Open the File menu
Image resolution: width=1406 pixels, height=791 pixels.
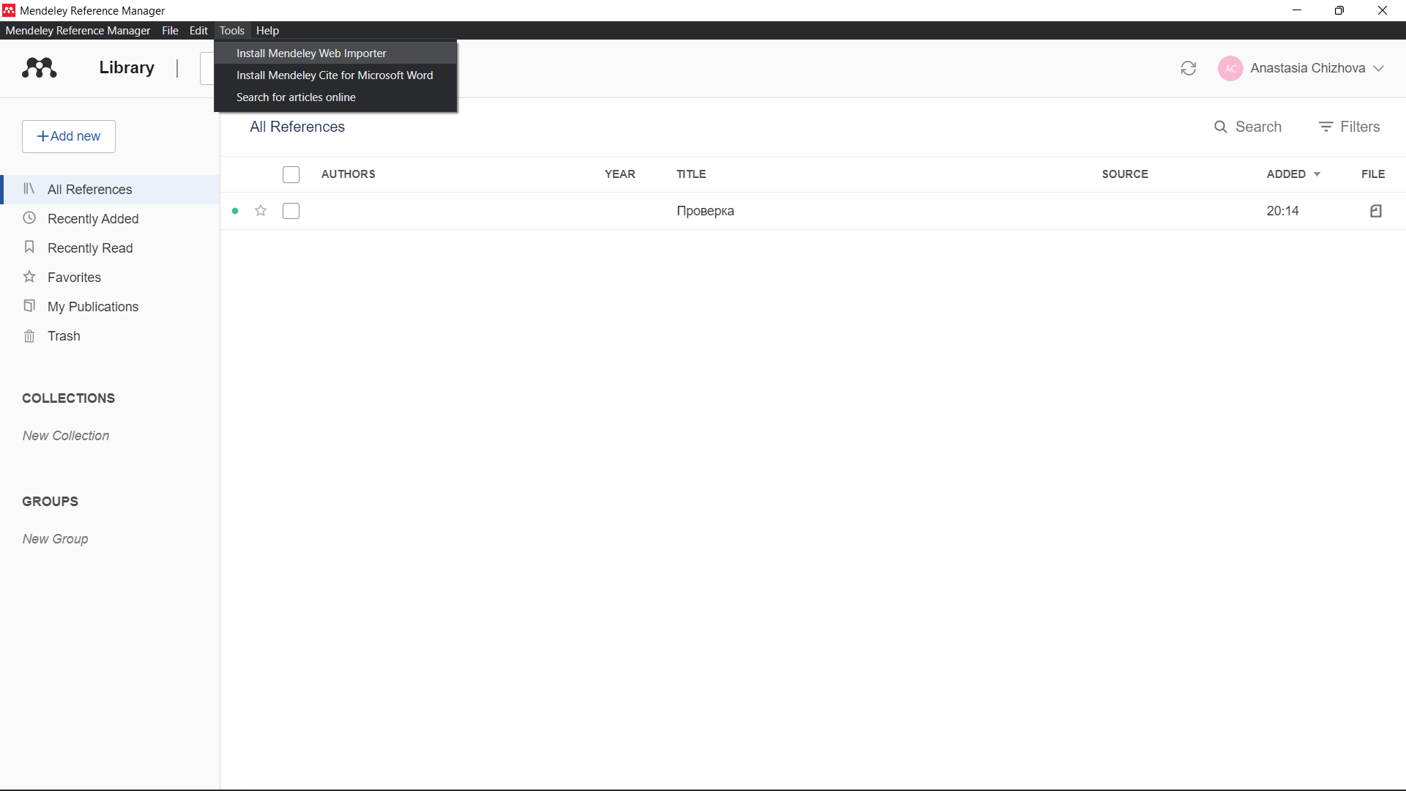170,30
